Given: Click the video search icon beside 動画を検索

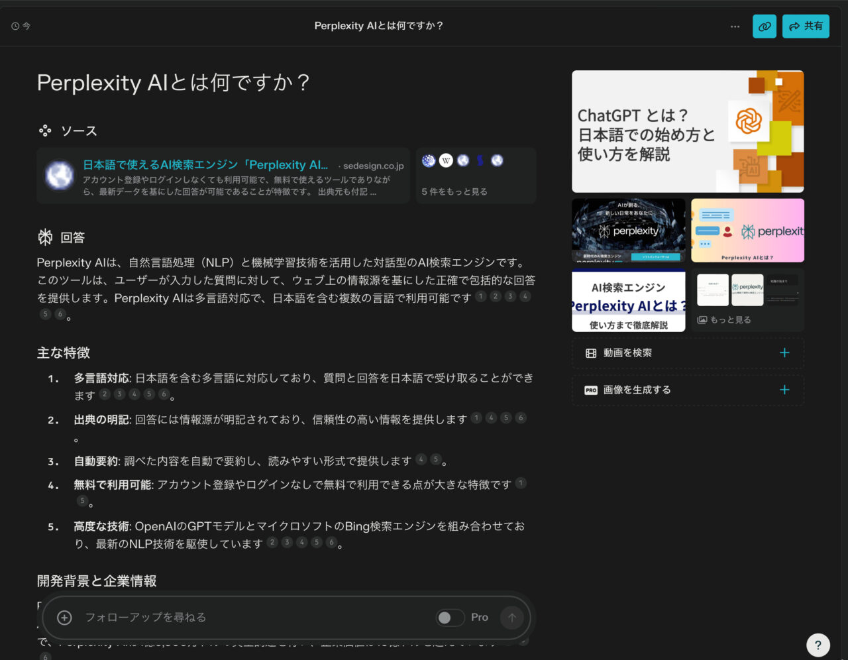Looking at the screenshot, I should pyautogui.click(x=590, y=353).
